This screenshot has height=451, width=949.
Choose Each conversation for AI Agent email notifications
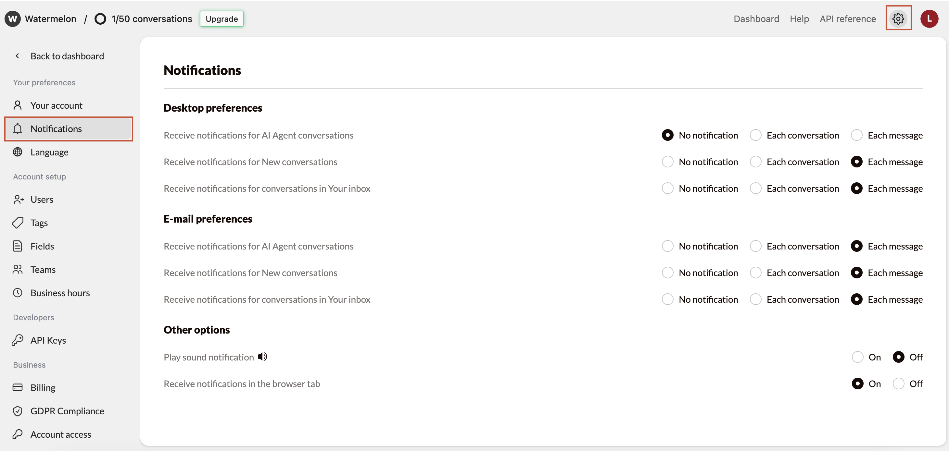[756, 246]
